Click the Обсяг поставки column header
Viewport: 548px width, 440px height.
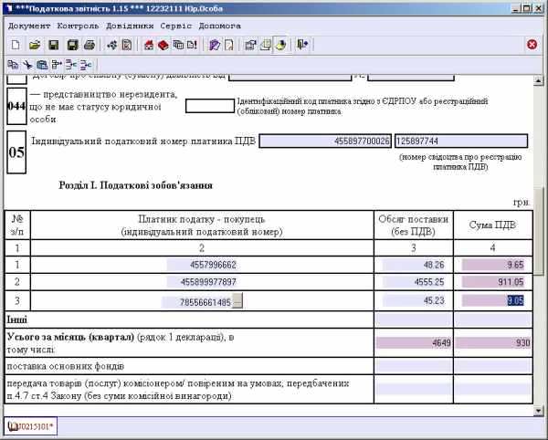pos(414,225)
